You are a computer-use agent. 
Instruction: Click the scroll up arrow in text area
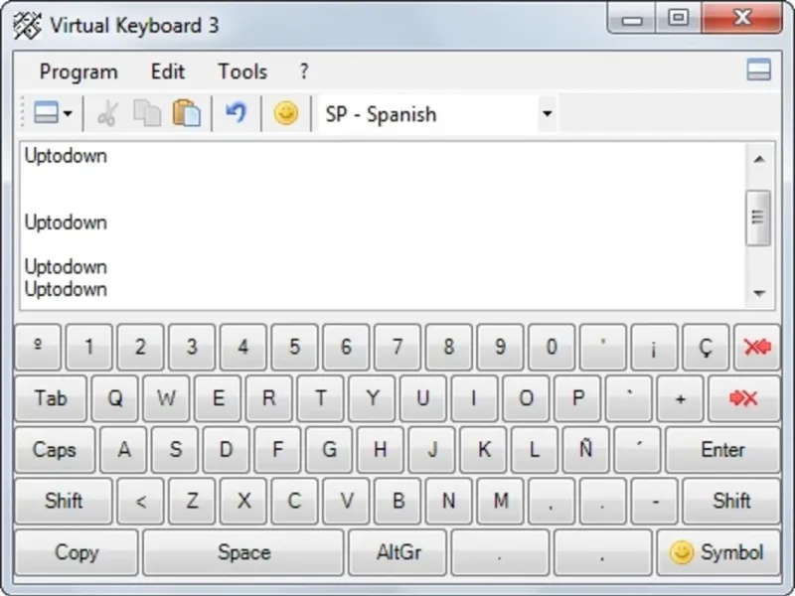[759, 160]
